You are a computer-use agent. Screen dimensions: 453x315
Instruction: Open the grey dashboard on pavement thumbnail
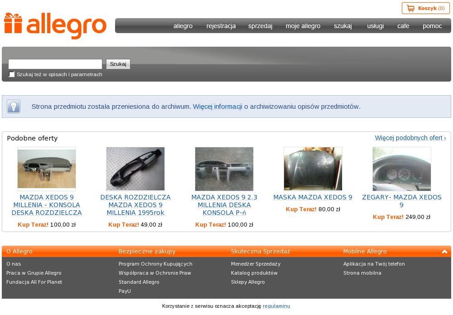[x=224, y=169]
